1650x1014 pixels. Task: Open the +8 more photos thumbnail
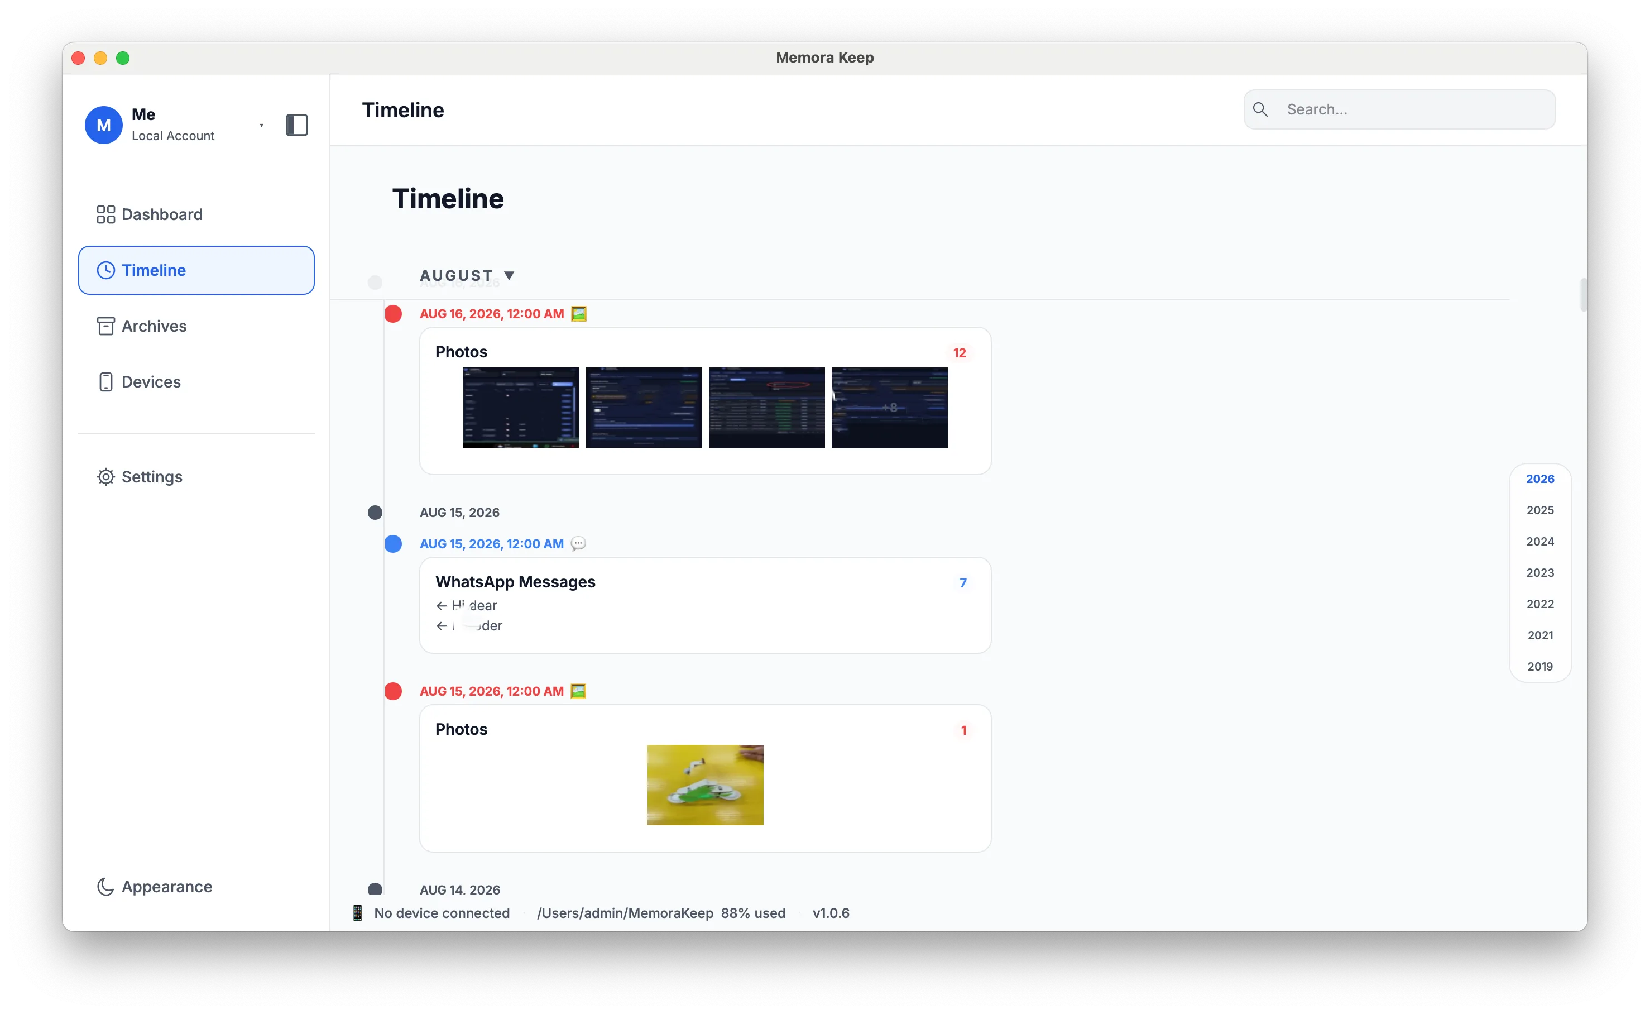coord(890,408)
